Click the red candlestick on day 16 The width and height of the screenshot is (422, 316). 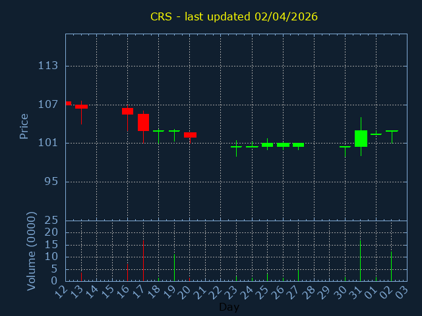click(x=127, y=111)
